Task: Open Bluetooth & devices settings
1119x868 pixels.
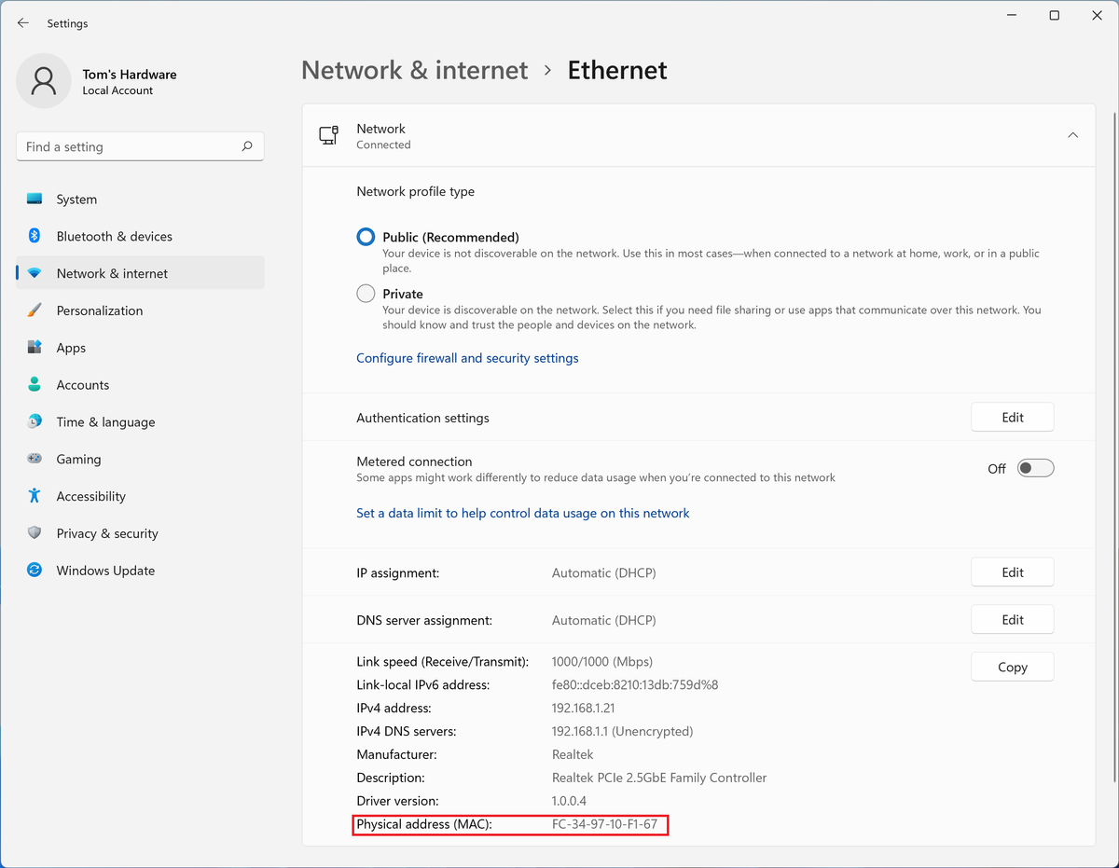Action: [x=34, y=236]
